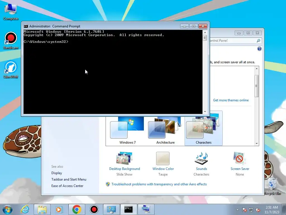Open the Ease of Access Center link
This screenshot has height=215, width=286.
67,186
